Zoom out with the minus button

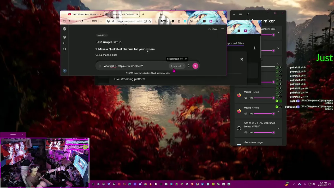[x=88, y=21]
